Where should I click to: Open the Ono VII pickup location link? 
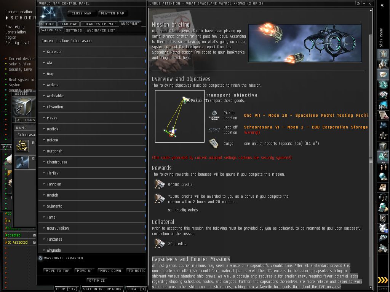[x=306, y=116]
